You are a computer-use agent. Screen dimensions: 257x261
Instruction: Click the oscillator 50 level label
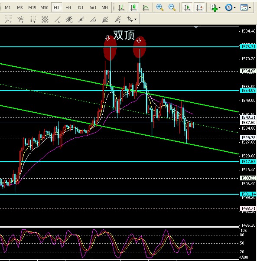[x=242, y=243]
